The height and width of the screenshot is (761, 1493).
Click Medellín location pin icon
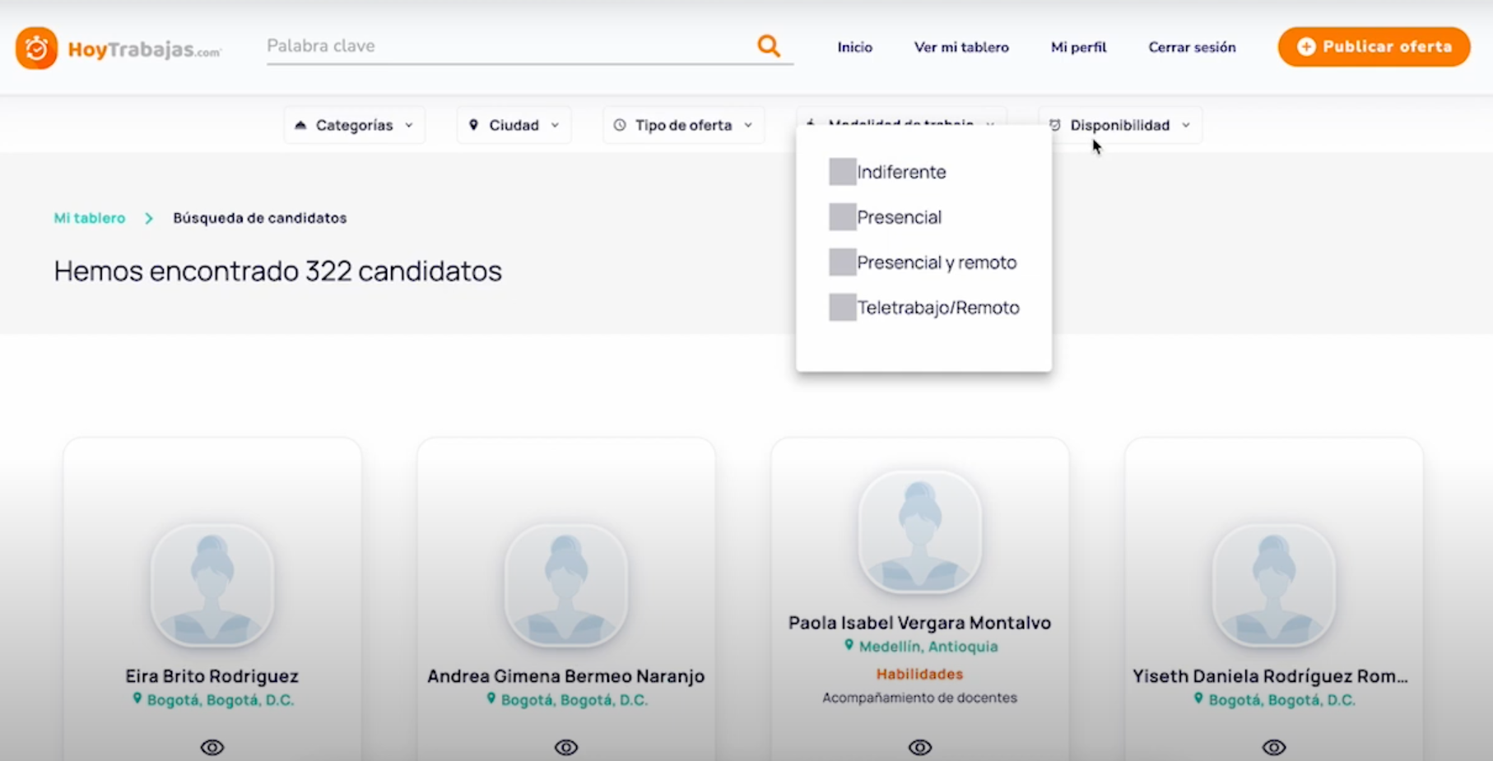(x=849, y=645)
